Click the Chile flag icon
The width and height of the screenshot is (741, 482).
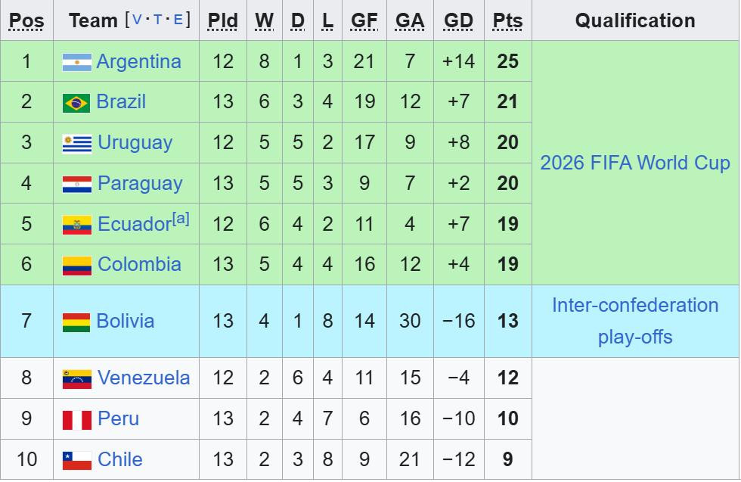click(76, 460)
